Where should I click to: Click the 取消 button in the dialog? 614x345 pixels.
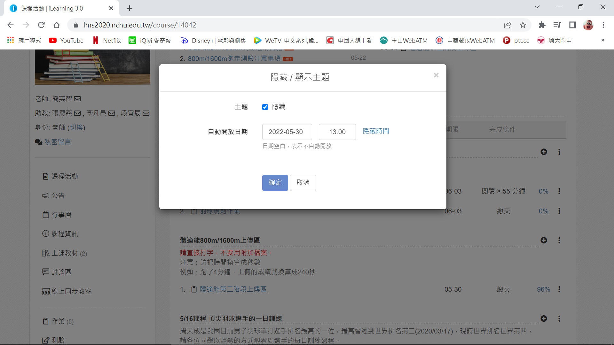[303, 183]
